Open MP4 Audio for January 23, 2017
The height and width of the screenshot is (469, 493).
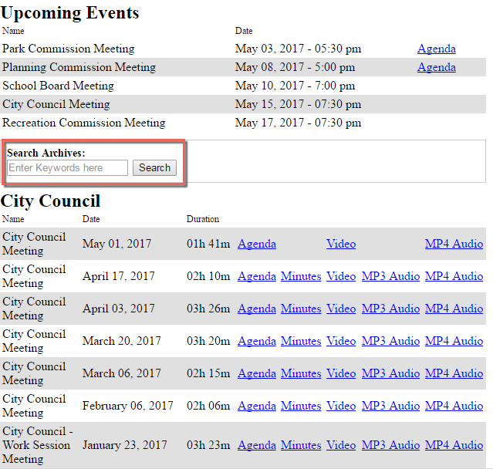[x=454, y=445]
